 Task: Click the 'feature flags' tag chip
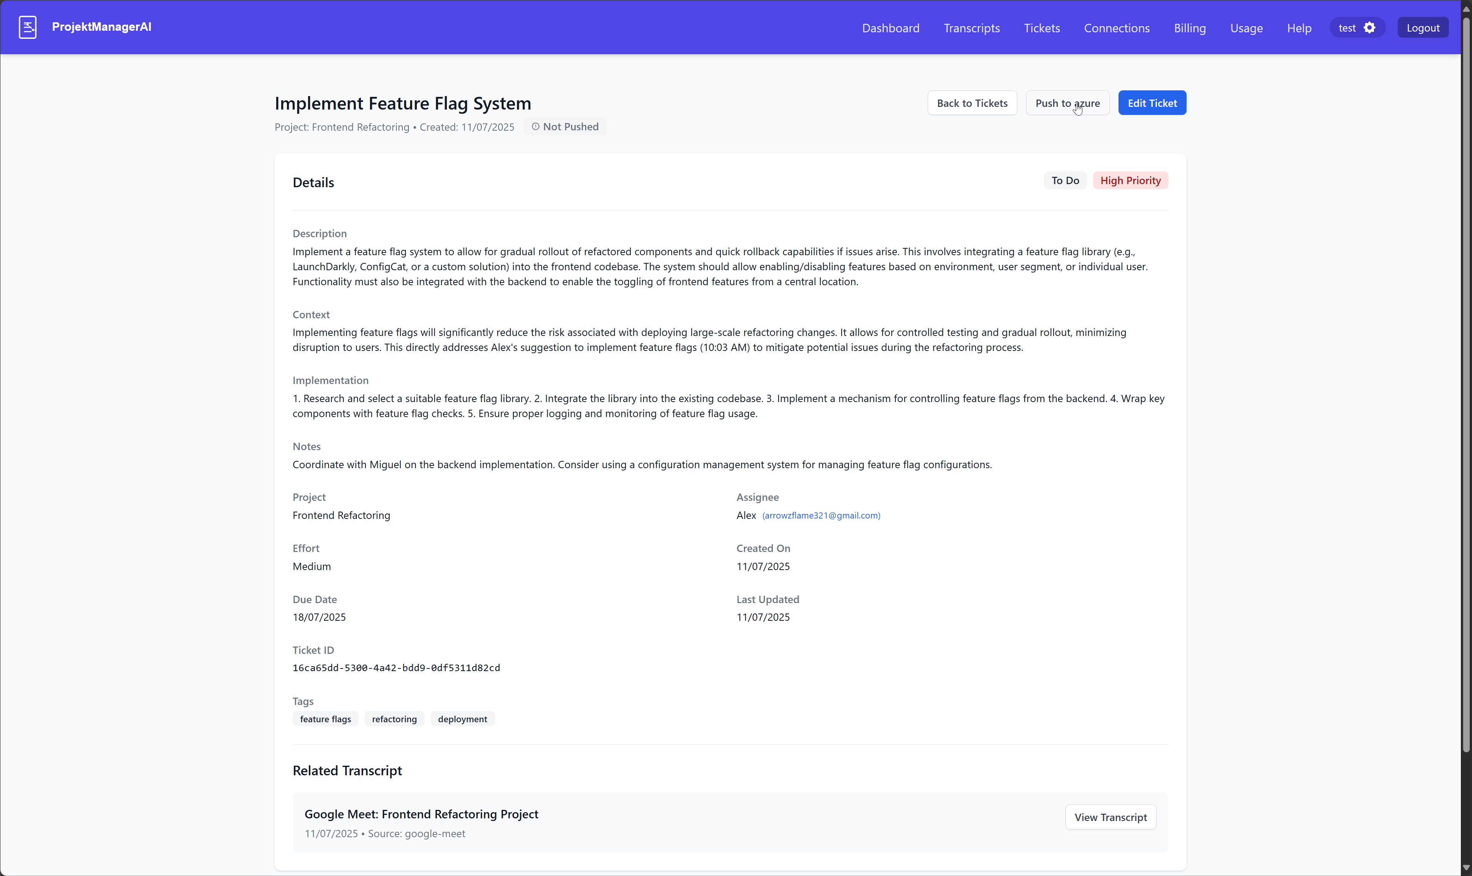coord(325,719)
